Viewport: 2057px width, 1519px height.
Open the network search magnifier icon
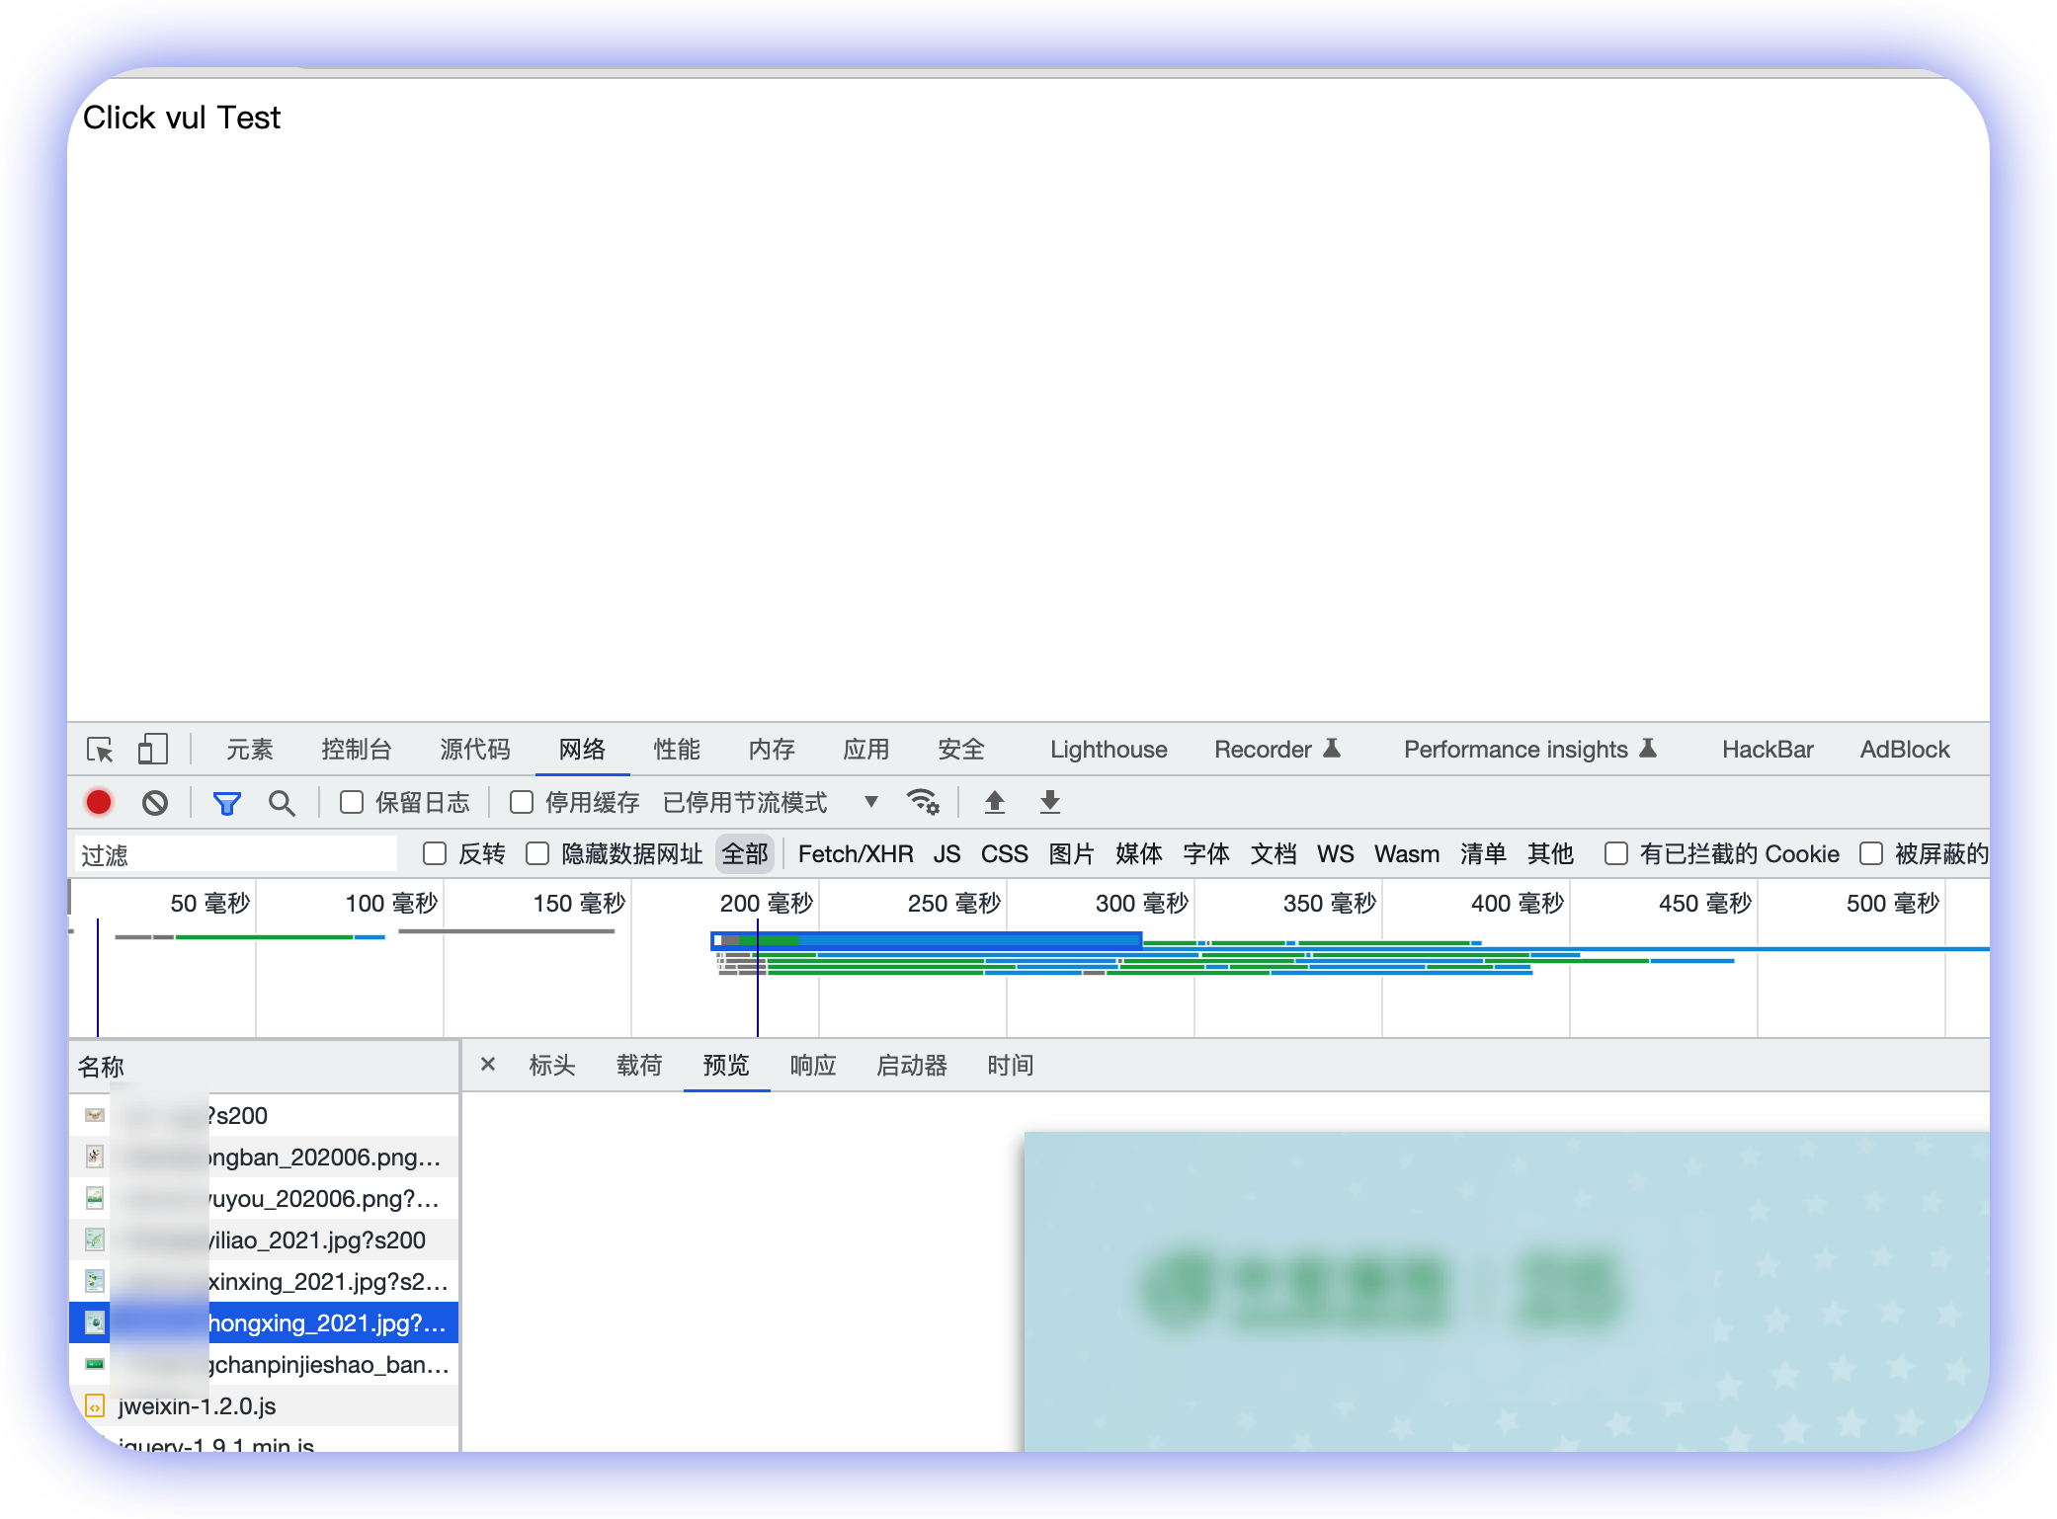(x=282, y=803)
